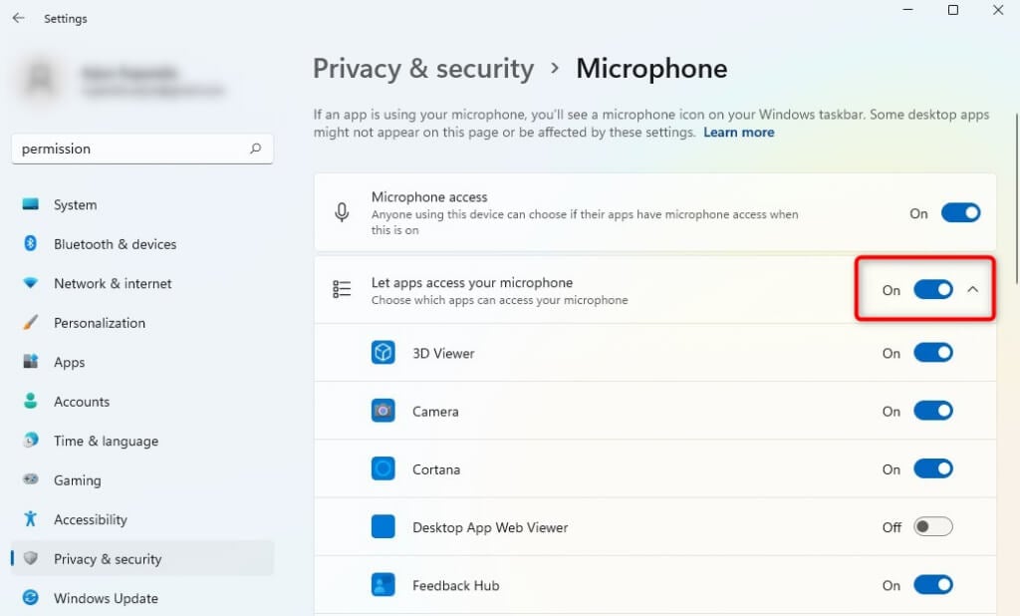
Task: Turn off the Microphone access toggle
Action: [x=960, y=212]
